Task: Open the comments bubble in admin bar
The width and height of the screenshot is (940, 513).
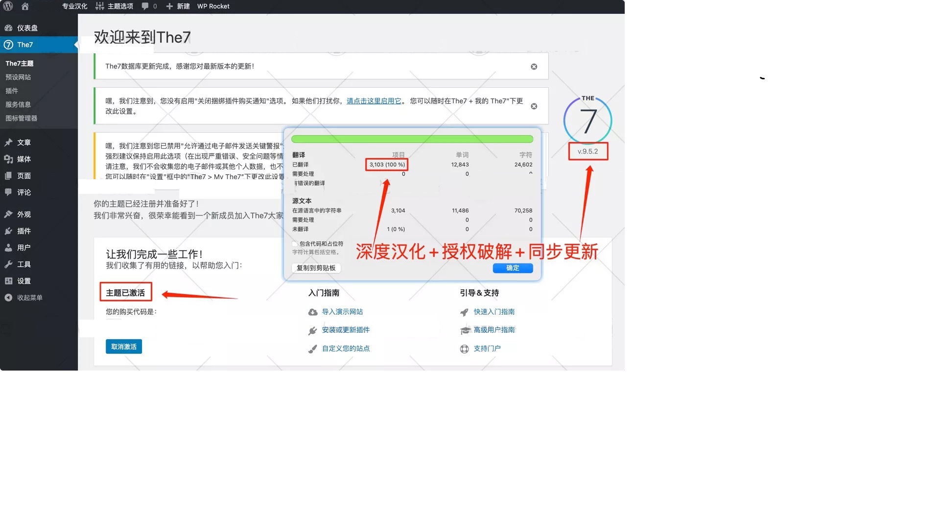Action: (149, 6)
